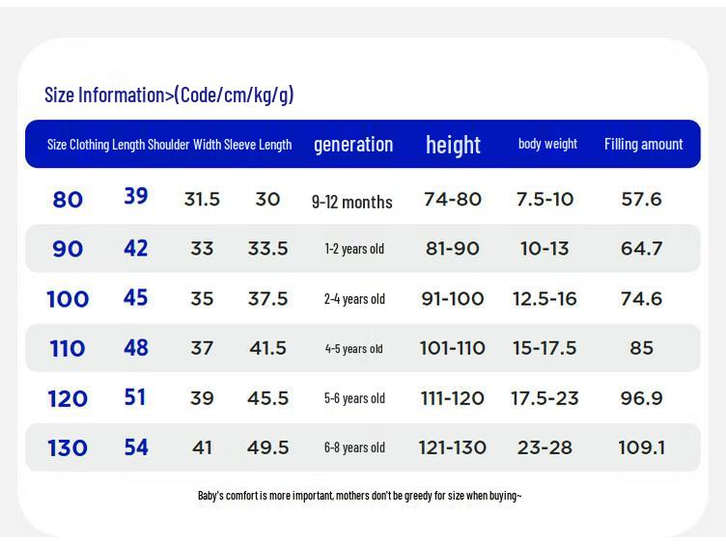Click sleeve length value 33.5
726x544 pixels.
pyautogui.click(x=267, y=249)
